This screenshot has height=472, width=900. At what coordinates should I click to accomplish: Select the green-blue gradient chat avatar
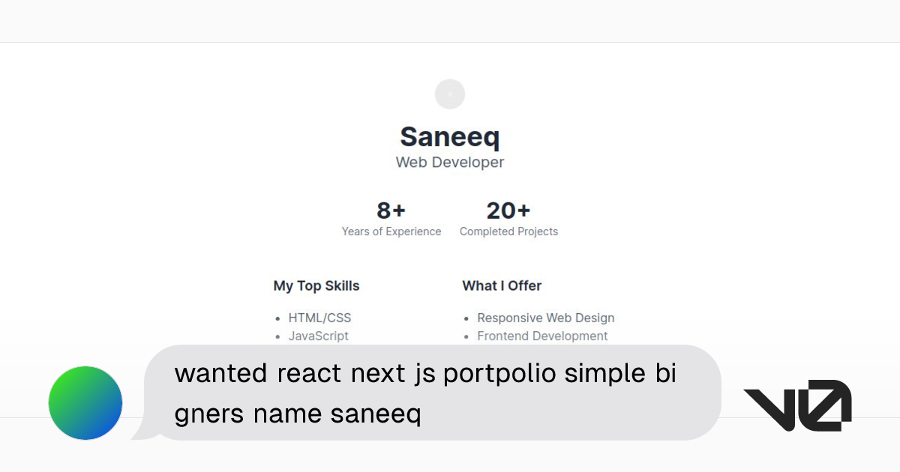click(85, 402)
